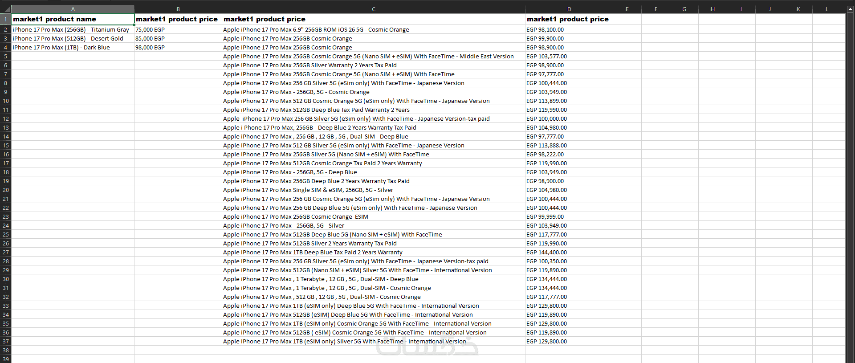Select the "EGP 113,888.00" price cell
The height and width of the screenshot is (363, 855).
[x=569, y=145]
